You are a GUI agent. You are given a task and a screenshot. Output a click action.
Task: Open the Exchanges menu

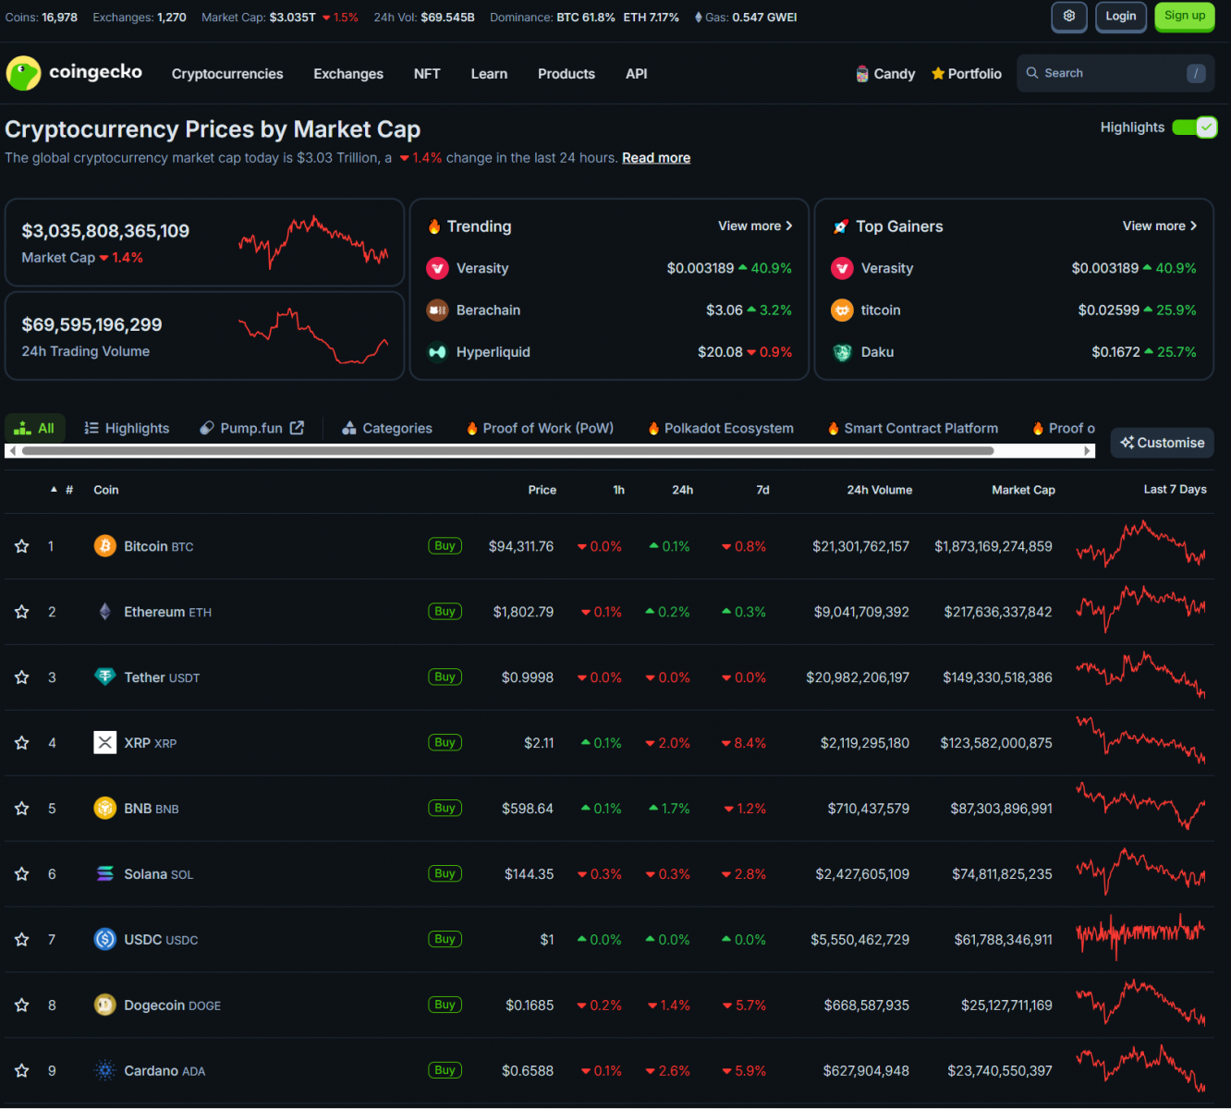point(347,74)
